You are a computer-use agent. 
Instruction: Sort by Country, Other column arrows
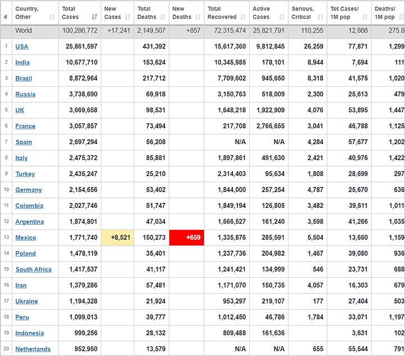52,17
